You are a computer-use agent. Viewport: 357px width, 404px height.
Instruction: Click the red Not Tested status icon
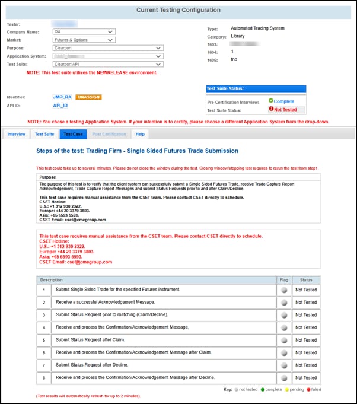pyautogui.click(x=270, y=110)
